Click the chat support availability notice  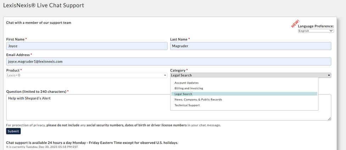click(92, 143)
